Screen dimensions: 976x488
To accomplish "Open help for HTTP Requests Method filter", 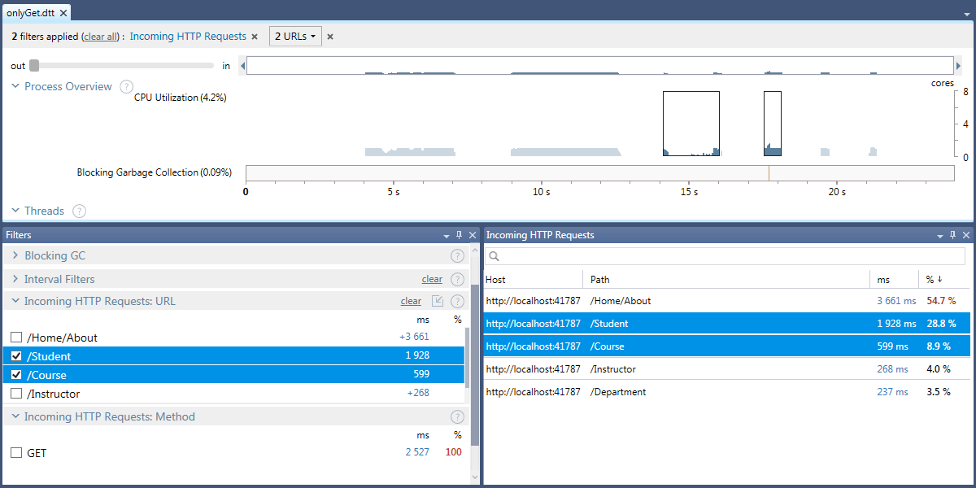I will tap(457, 417).
